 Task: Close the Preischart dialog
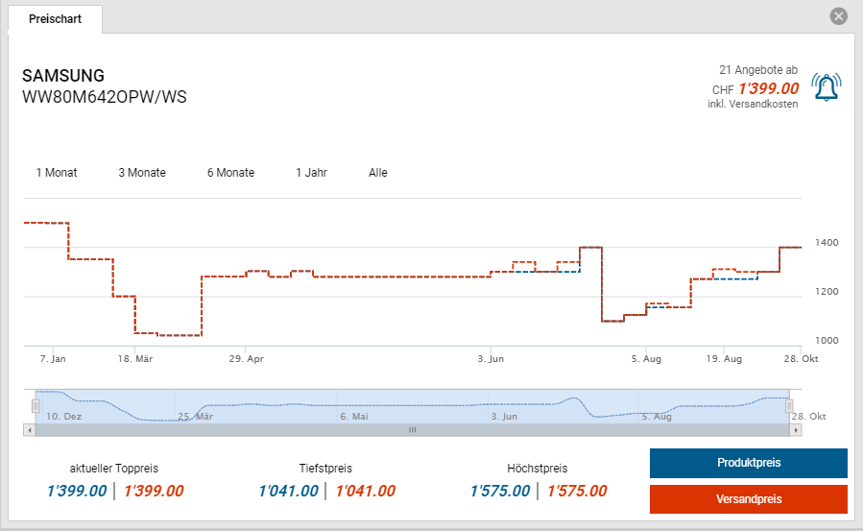pyautogui.click(x=839, y=16)
